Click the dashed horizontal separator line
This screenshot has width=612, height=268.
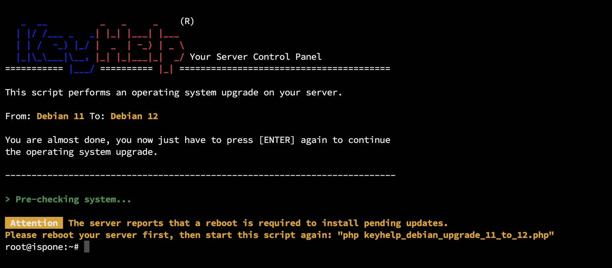(x=200, y=175)
